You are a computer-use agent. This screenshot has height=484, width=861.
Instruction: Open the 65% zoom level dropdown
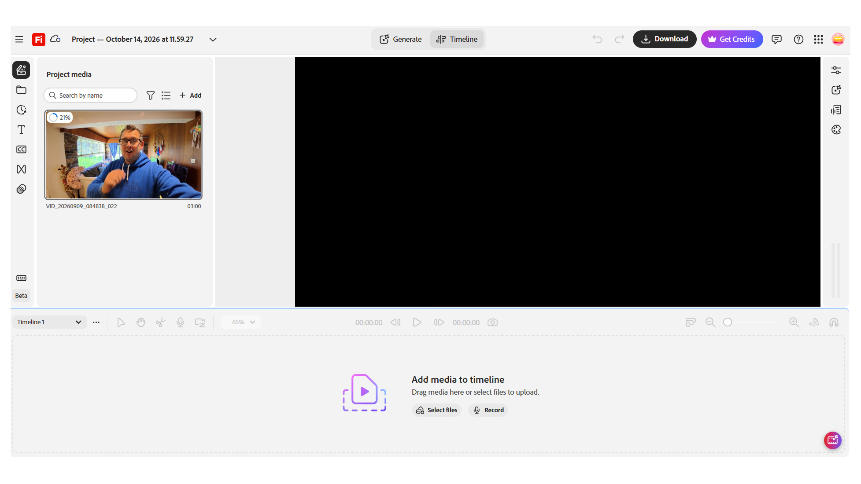(241, 322)
